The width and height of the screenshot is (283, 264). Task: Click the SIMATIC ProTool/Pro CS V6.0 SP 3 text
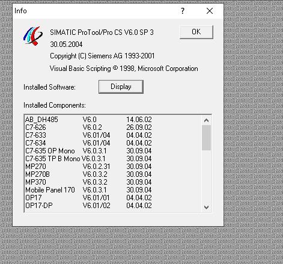point(102,32)
